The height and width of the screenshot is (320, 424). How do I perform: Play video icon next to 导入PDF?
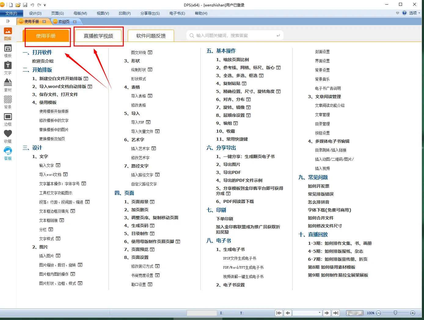pos(148,122)
